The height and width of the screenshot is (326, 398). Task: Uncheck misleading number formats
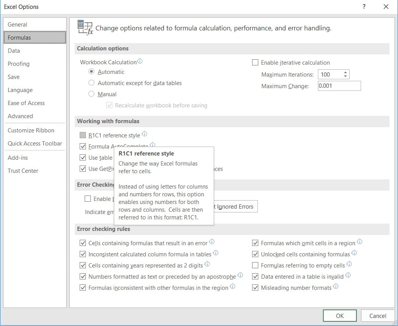coord(255,288)
